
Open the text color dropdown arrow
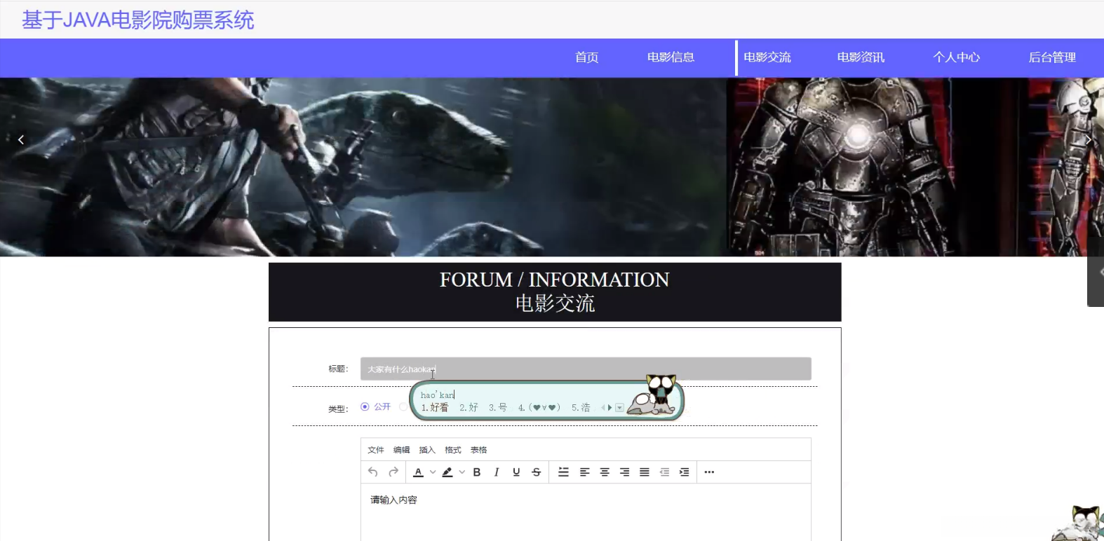433,472
